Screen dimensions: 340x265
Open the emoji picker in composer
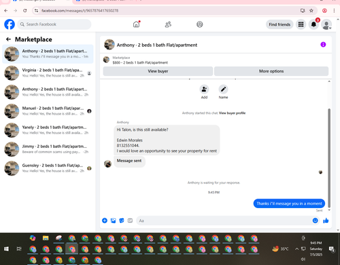[315, 220]
